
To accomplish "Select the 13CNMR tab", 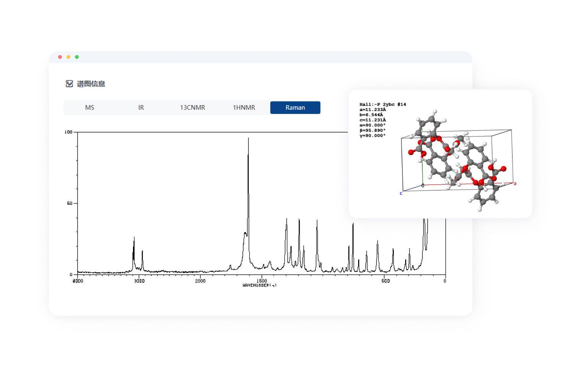I will click(x=192, y=107).
